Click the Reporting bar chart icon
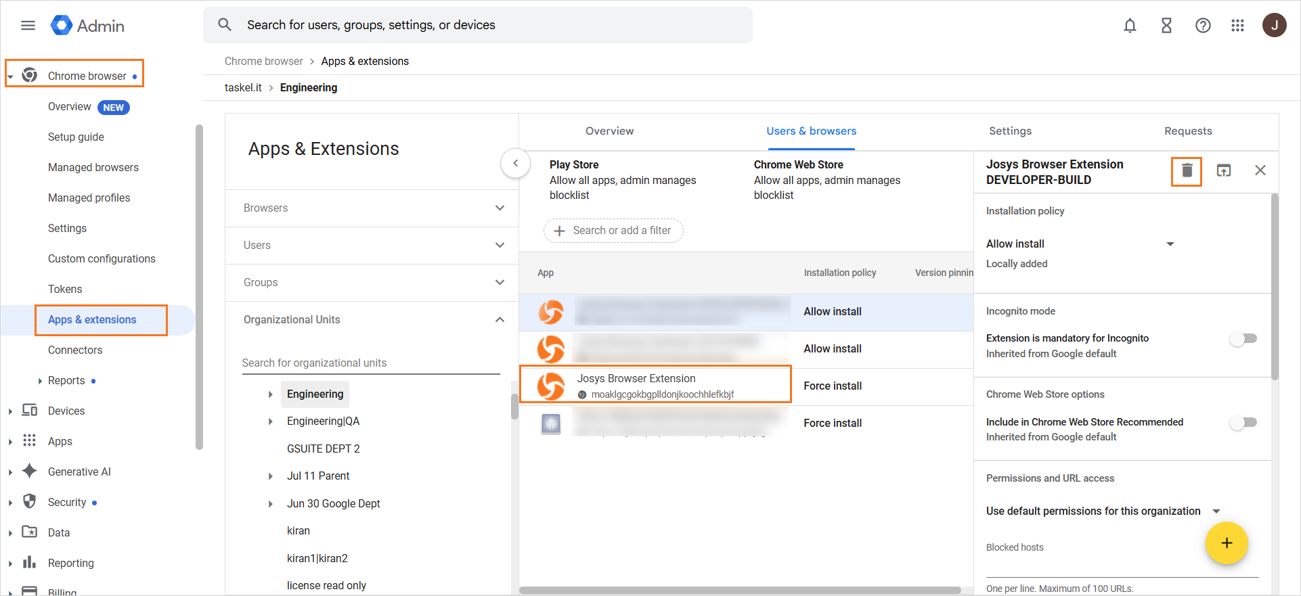 pyautogui.click(x=29, y=562)
